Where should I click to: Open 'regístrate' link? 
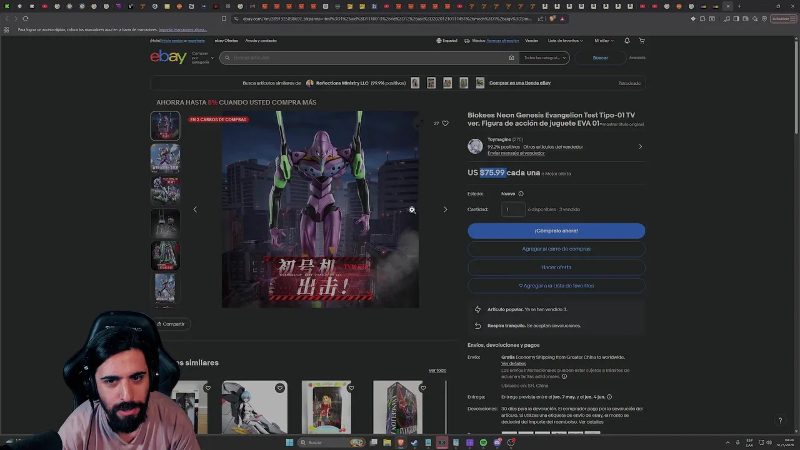click(x=196, y=41)
